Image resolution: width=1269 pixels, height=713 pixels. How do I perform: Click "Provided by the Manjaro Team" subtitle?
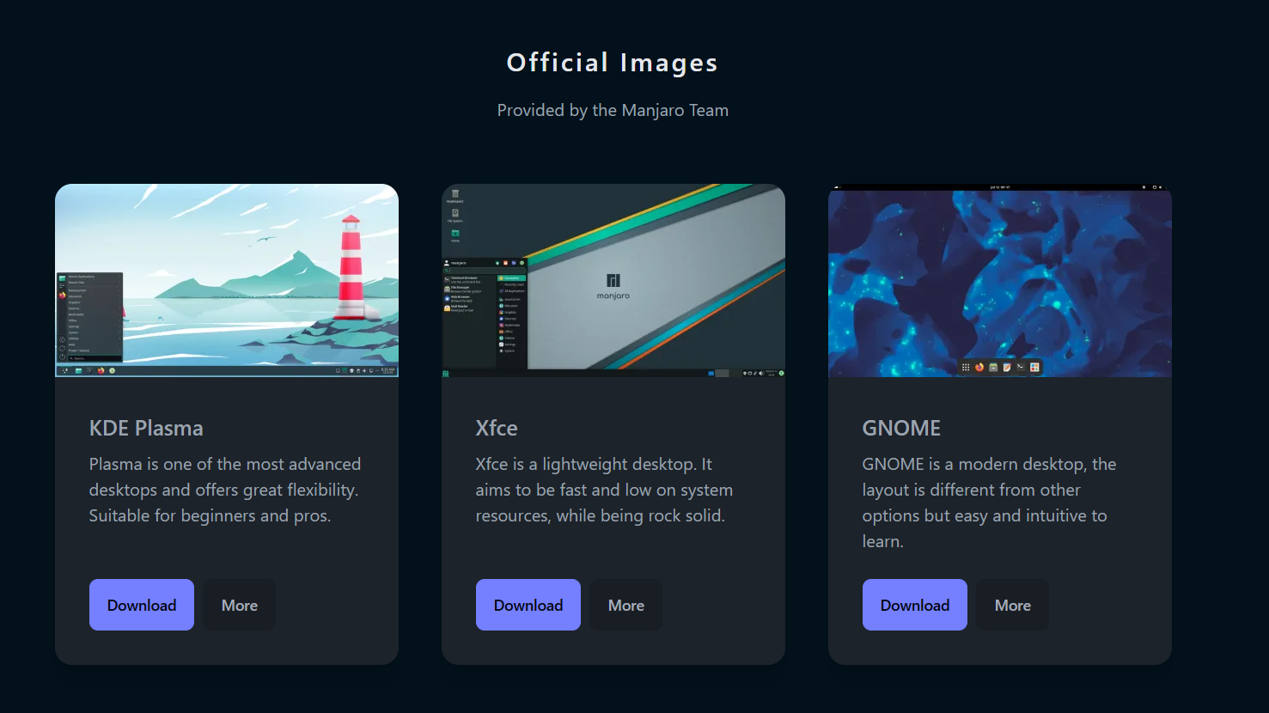pyautogui.click(x=613, y=110)
